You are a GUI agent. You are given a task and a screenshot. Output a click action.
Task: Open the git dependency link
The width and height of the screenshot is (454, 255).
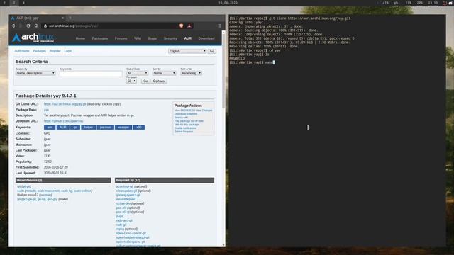[18, 186]
